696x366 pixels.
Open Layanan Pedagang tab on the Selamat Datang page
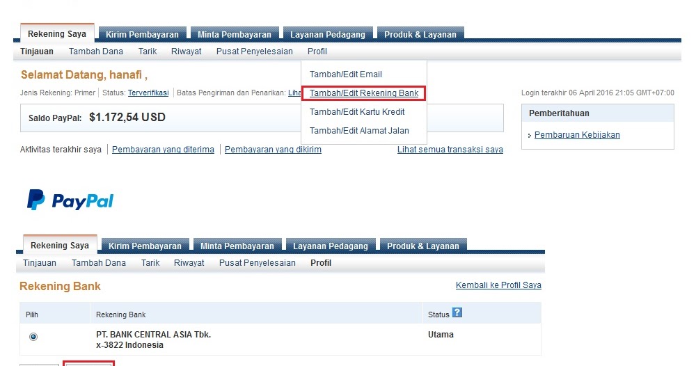tap(328, 34)
